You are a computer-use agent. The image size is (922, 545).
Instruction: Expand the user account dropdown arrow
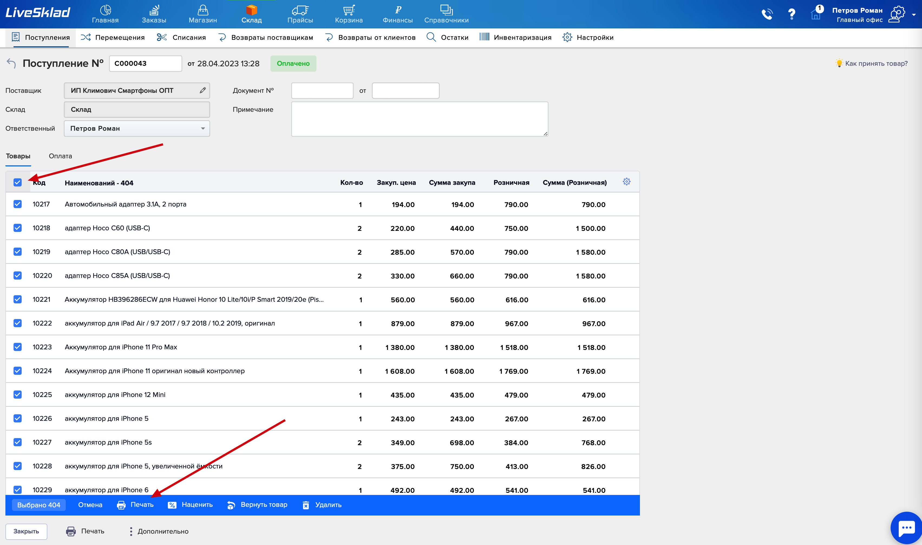[914, 15]
